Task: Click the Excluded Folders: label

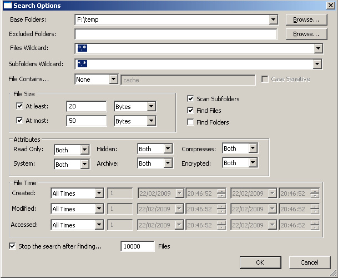Action: 32,34
